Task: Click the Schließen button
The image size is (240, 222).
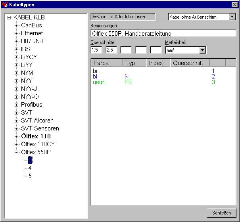Action: click(221, 213)
